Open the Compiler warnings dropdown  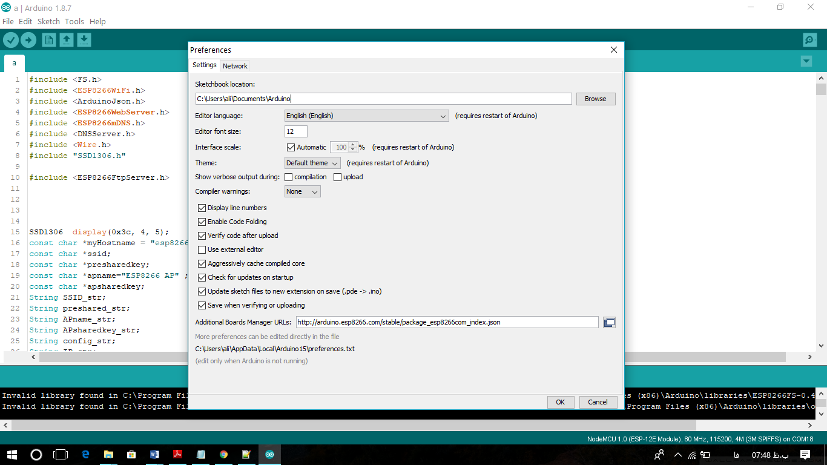303,191
